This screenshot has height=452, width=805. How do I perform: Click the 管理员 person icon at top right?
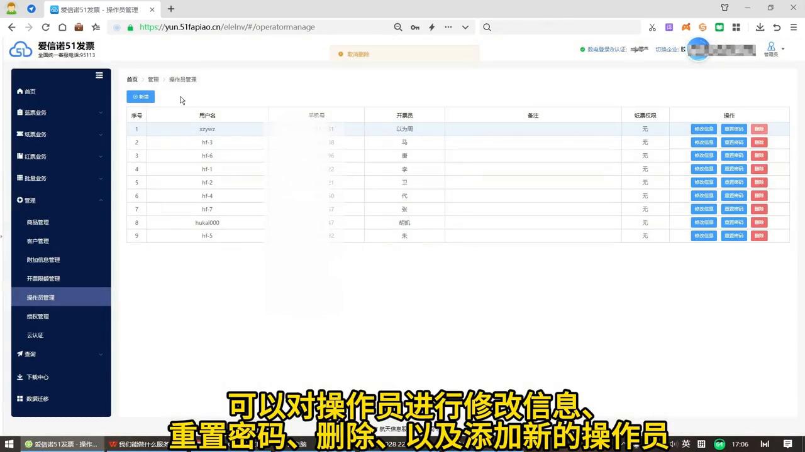point(771,46)
